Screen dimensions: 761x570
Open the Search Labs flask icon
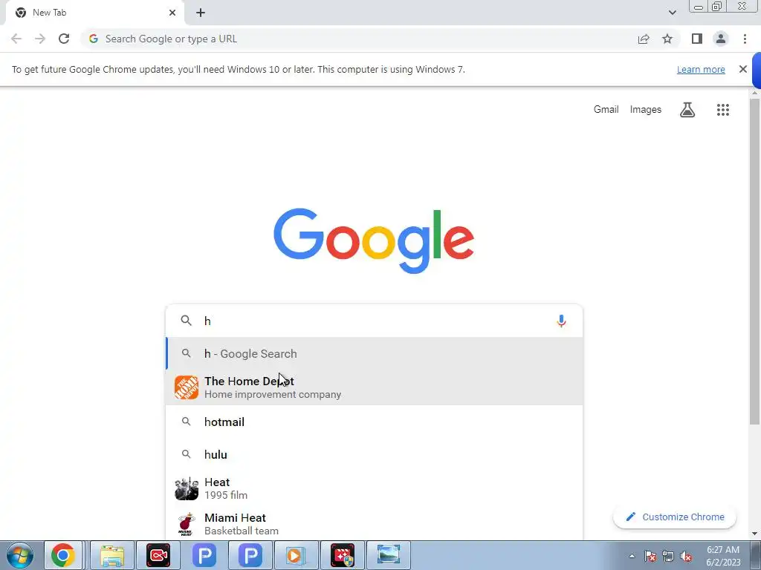(687, 110)
